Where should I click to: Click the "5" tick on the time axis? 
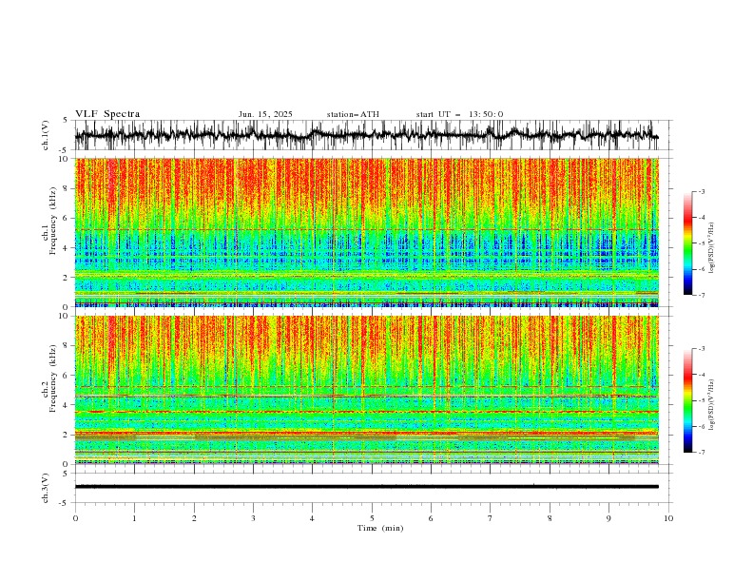372,518
